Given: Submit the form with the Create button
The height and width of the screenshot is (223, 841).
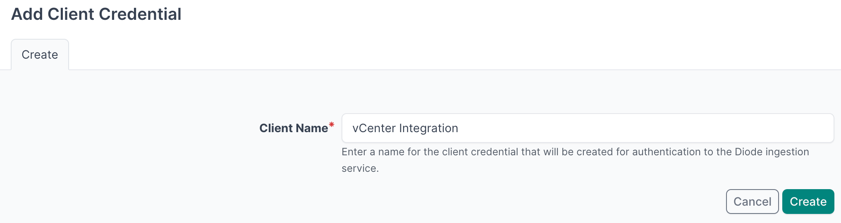Looking at the screenshot, I should (808, 202).
